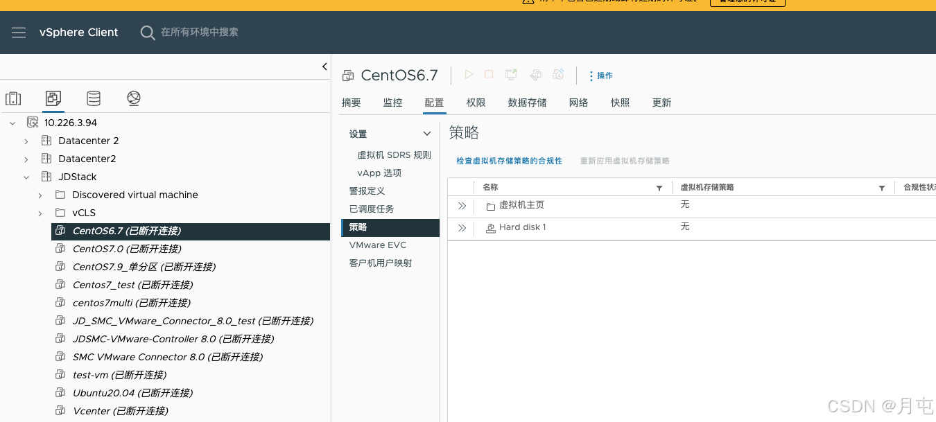This screenshot has height=422, width=936.
Task: Switch to Storage inventory view icon
Action: [x=94, y=98]
